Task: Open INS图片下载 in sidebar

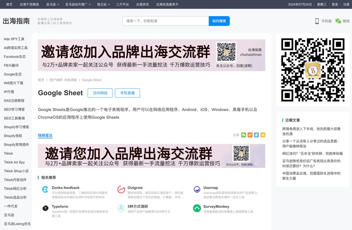Action: 14,83
